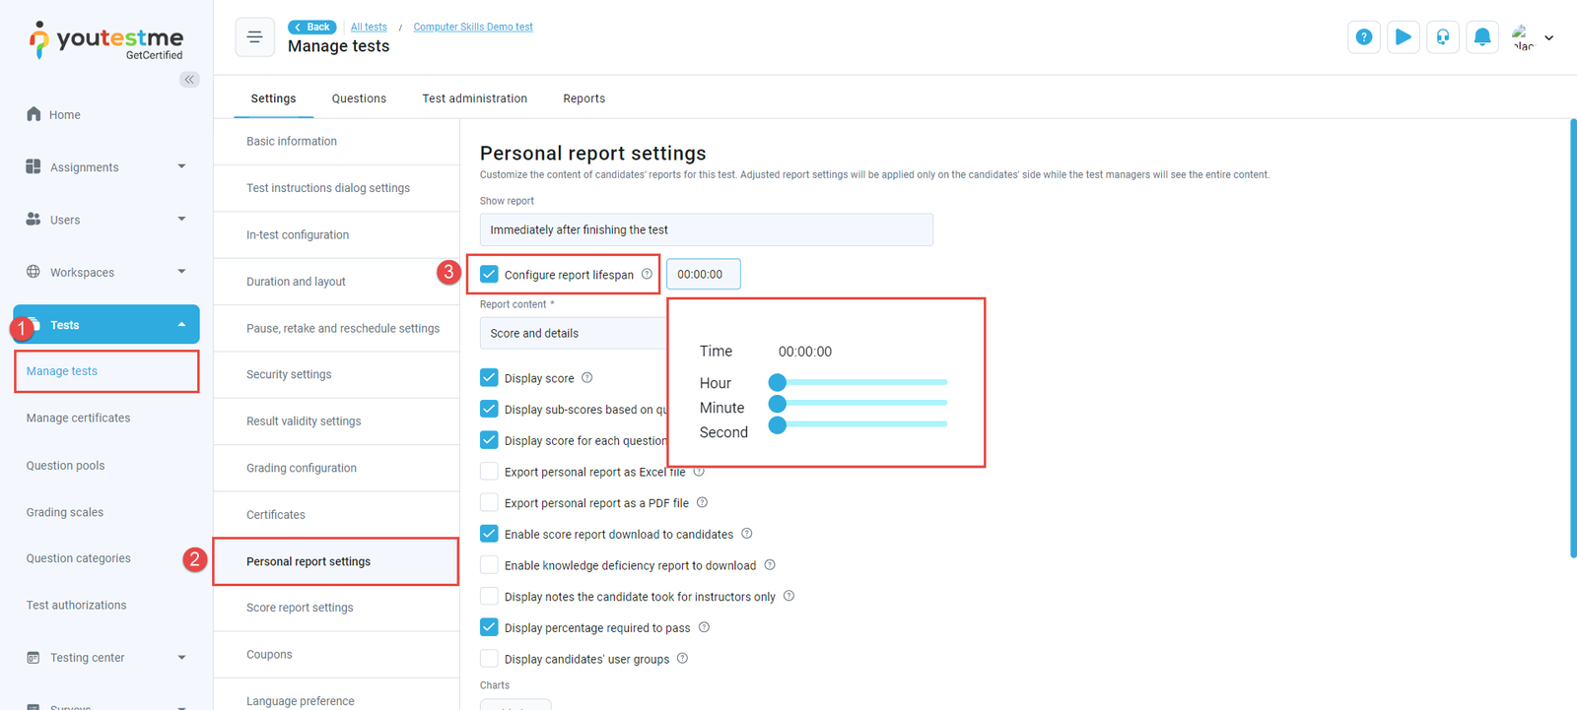Enable Export personal report as PDF file
Screen dimensions: 1577x710
(489, 502)
